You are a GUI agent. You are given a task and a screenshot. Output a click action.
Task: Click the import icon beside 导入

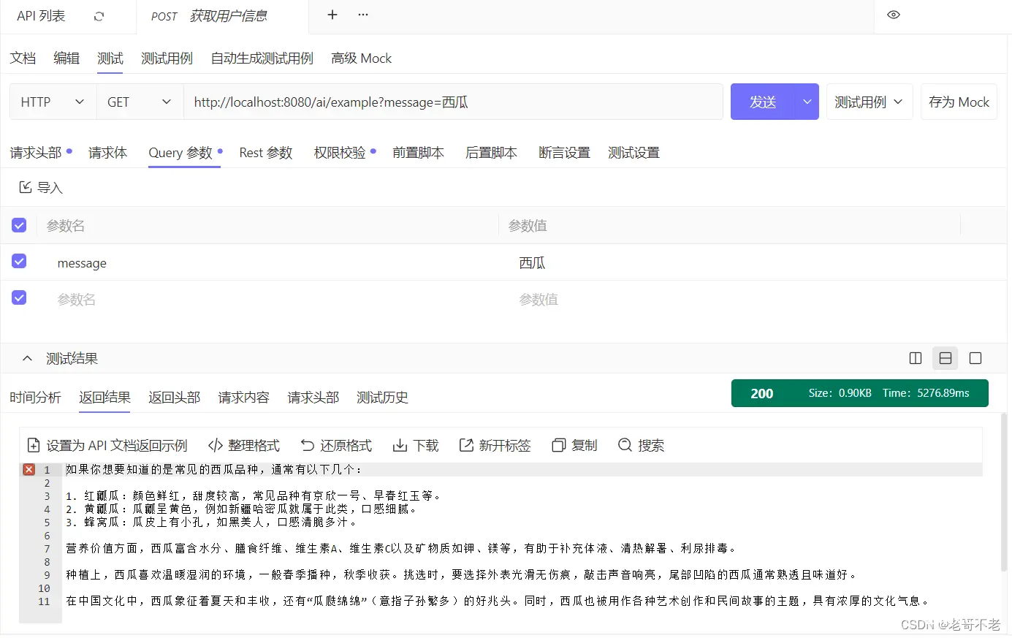click(25, 187)
